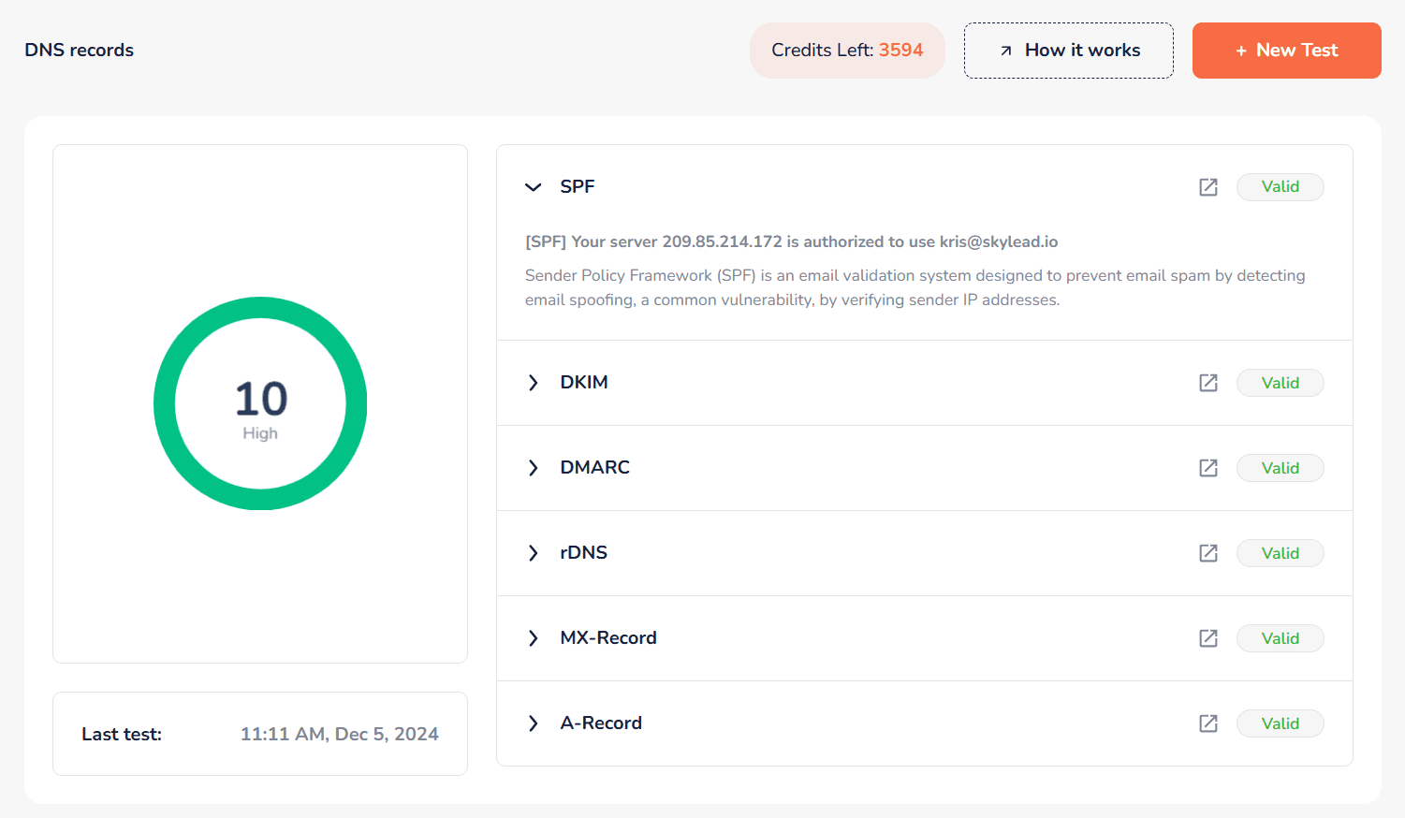Click the A-Record row label

coord(601,723)
